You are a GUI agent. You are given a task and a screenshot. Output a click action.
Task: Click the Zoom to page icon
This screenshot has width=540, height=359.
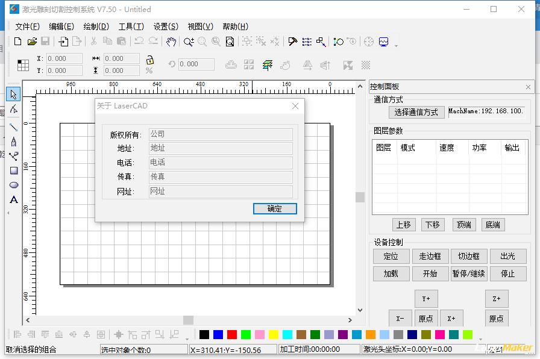[x=230, y=42]
